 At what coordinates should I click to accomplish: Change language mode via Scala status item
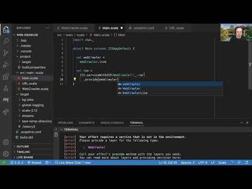[222, 163]
